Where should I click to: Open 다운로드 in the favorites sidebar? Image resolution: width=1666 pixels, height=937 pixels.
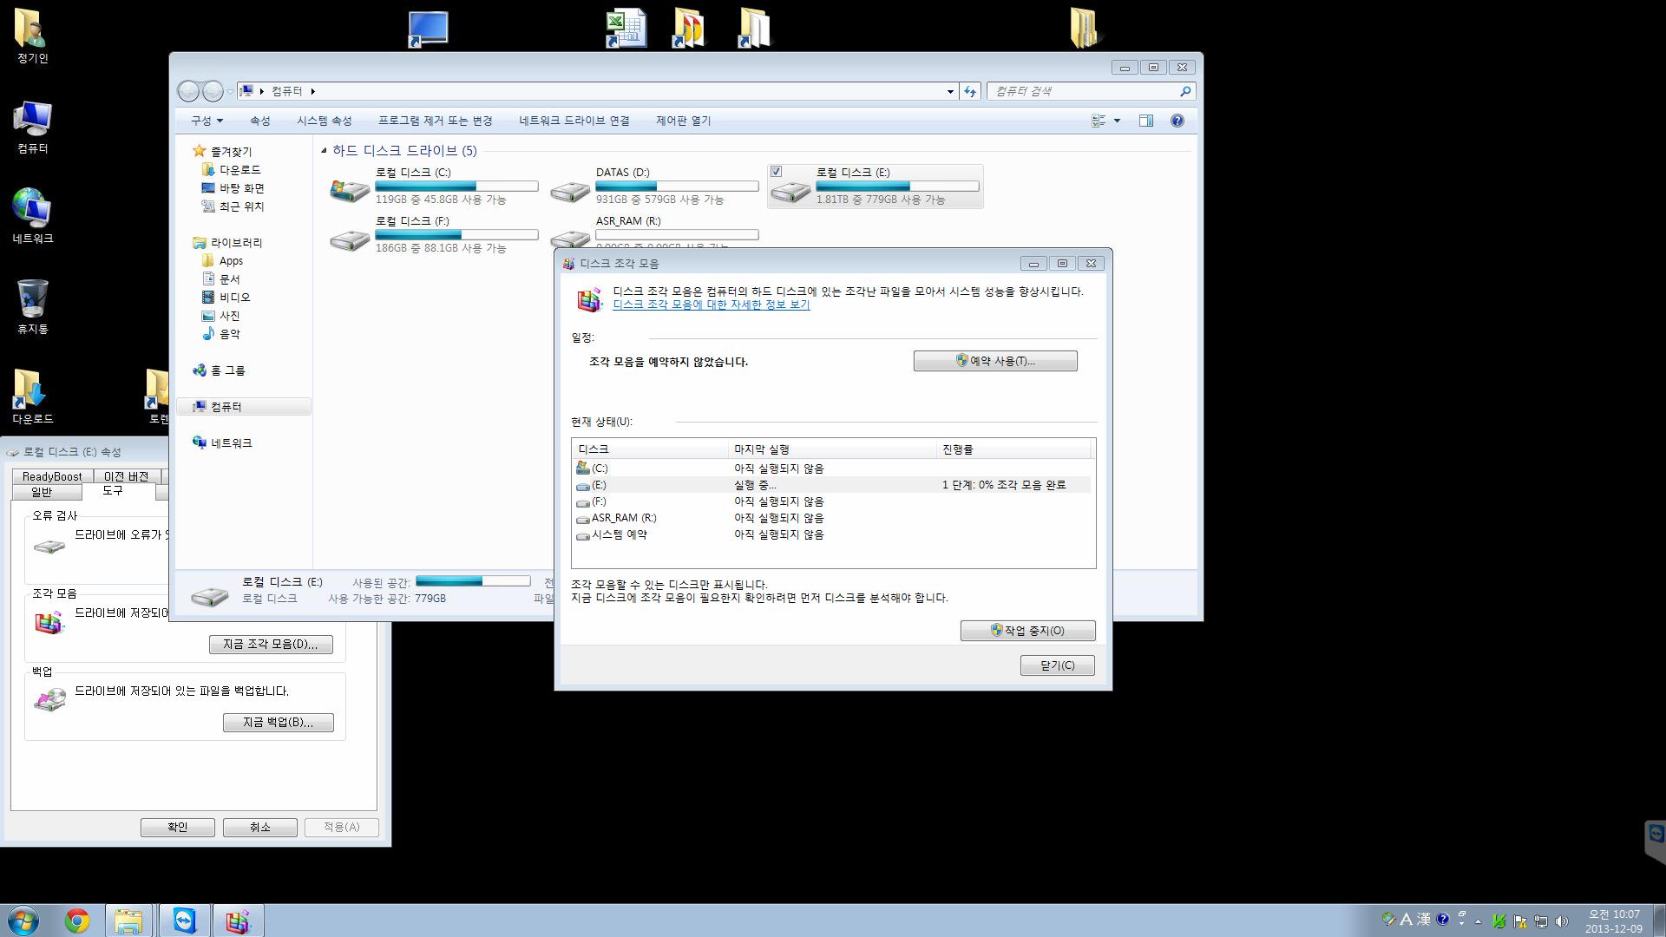[x=239, y=170]
